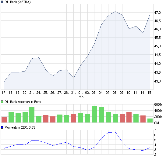Click the 47,0 price axis label

[x=157, y=13]
